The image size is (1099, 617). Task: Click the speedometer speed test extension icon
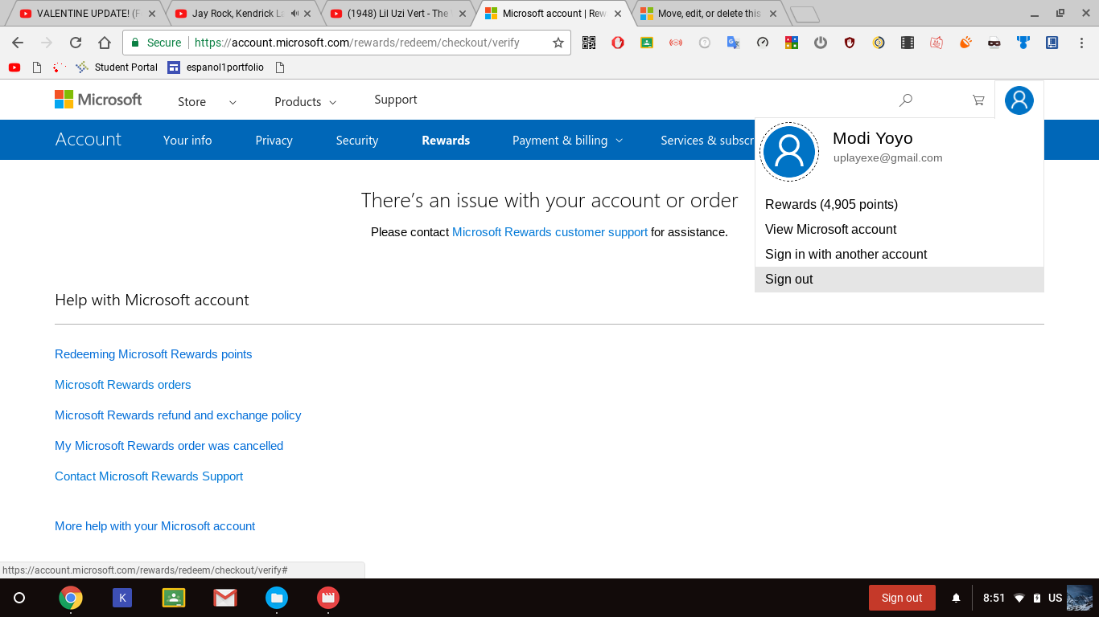763,43
